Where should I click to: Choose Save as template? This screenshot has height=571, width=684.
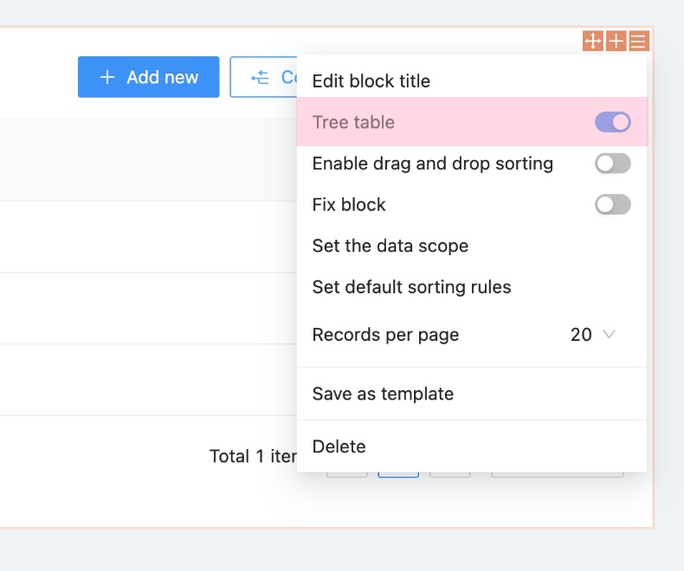383,395
